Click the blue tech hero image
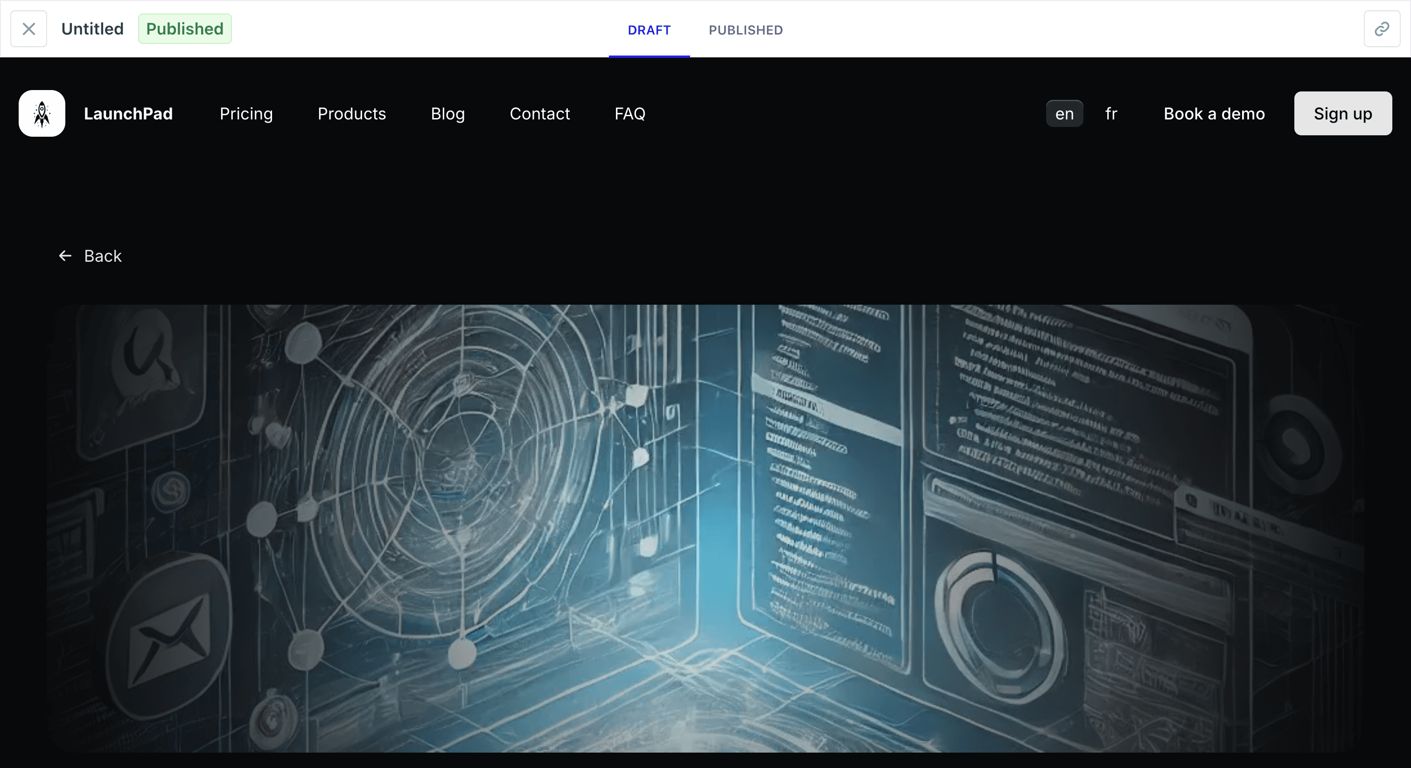The width and height of the screenshot is (1411, 768). click(705, 528)
